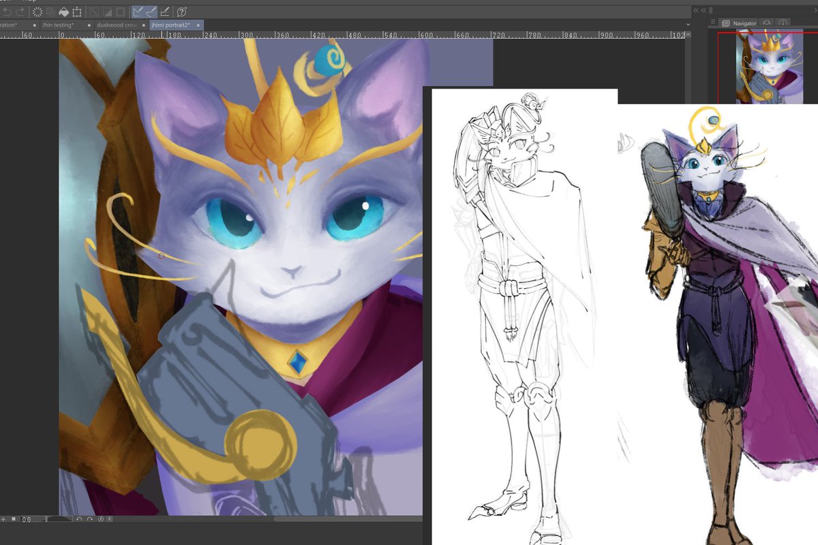Click the Rotate Right icon below the canvas
This screenshot has width=818, height=545.
pyautogui.click(x=90, y=519)
